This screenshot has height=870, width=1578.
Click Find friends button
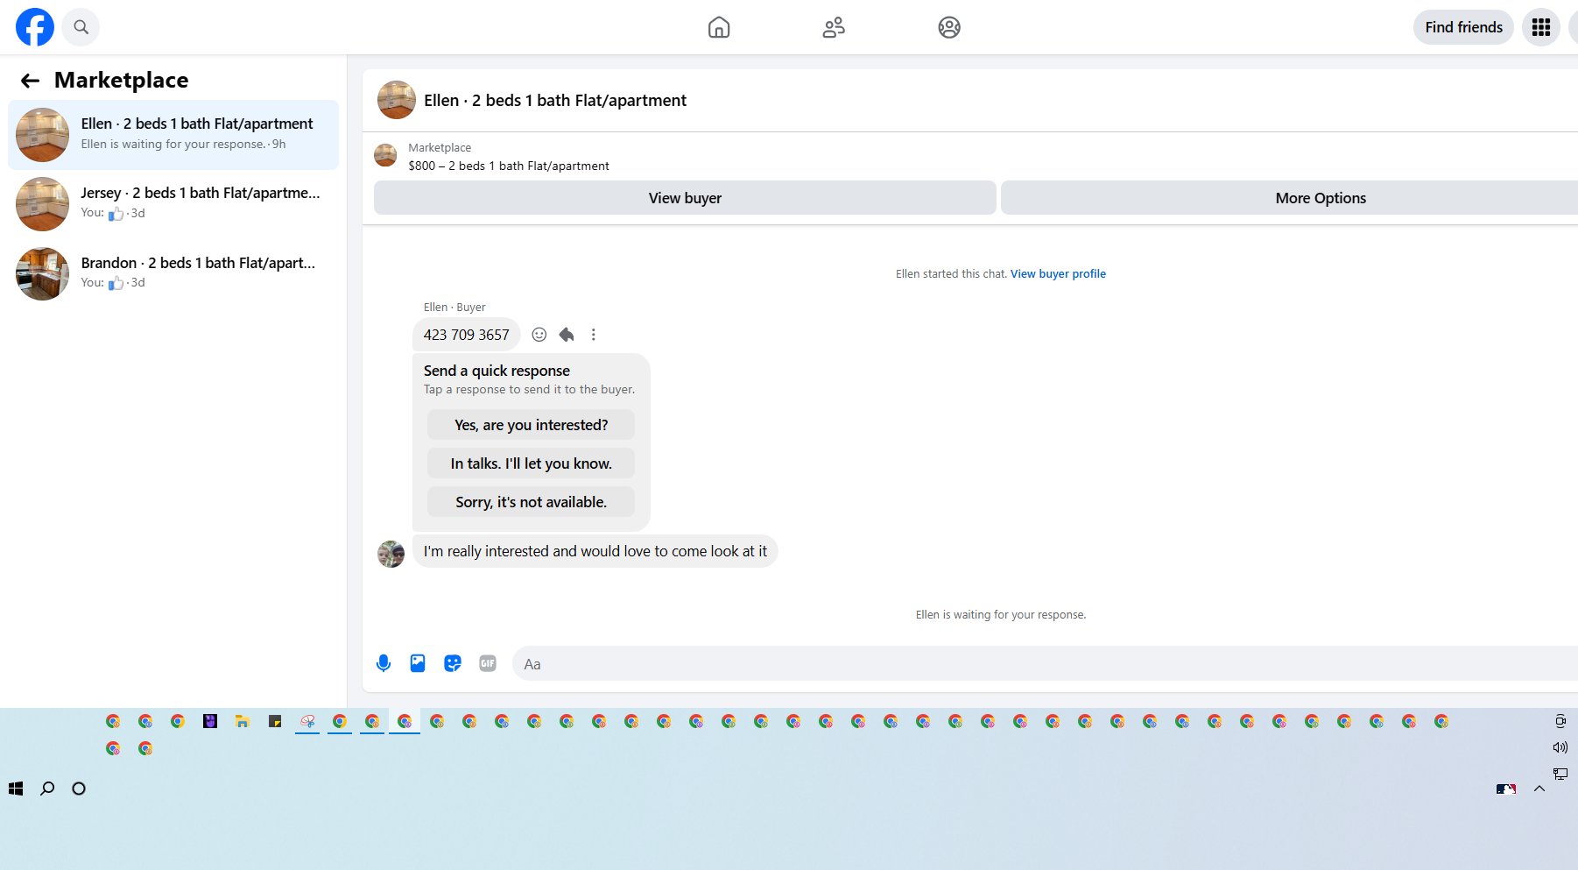[1463, 27]
